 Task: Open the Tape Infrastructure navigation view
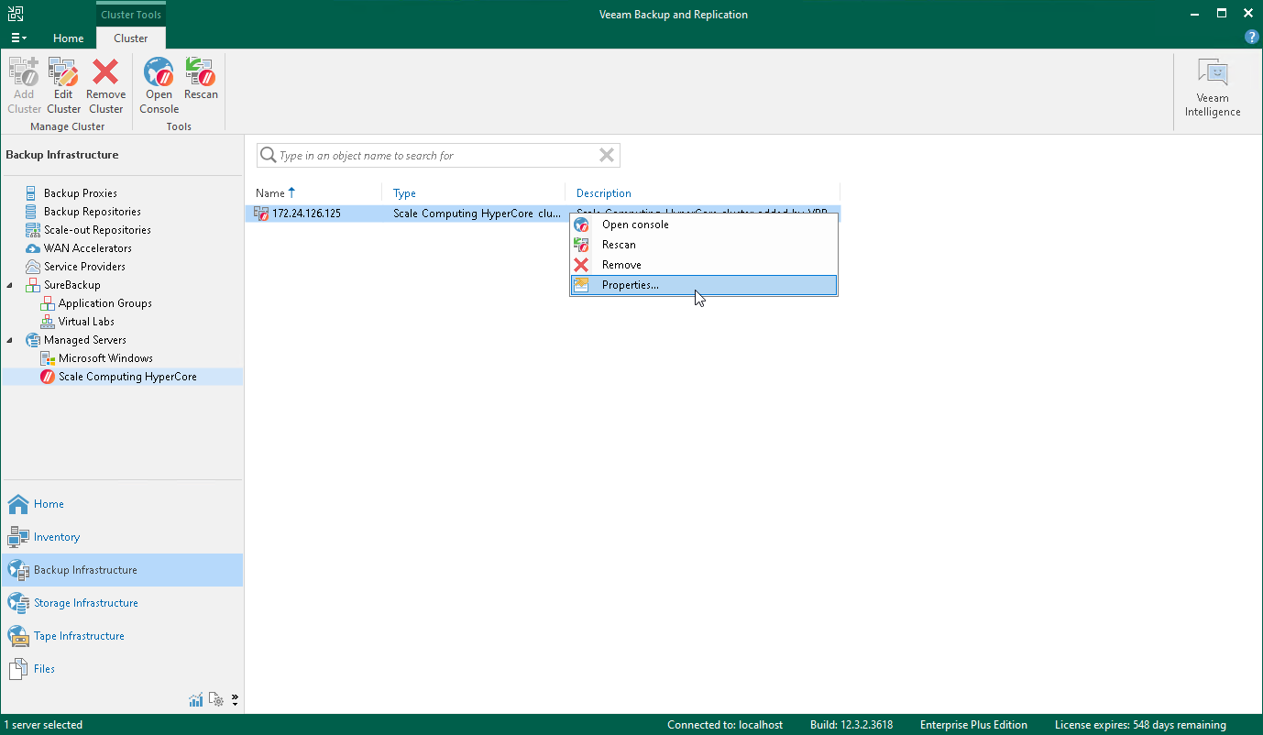click(122, 636)
